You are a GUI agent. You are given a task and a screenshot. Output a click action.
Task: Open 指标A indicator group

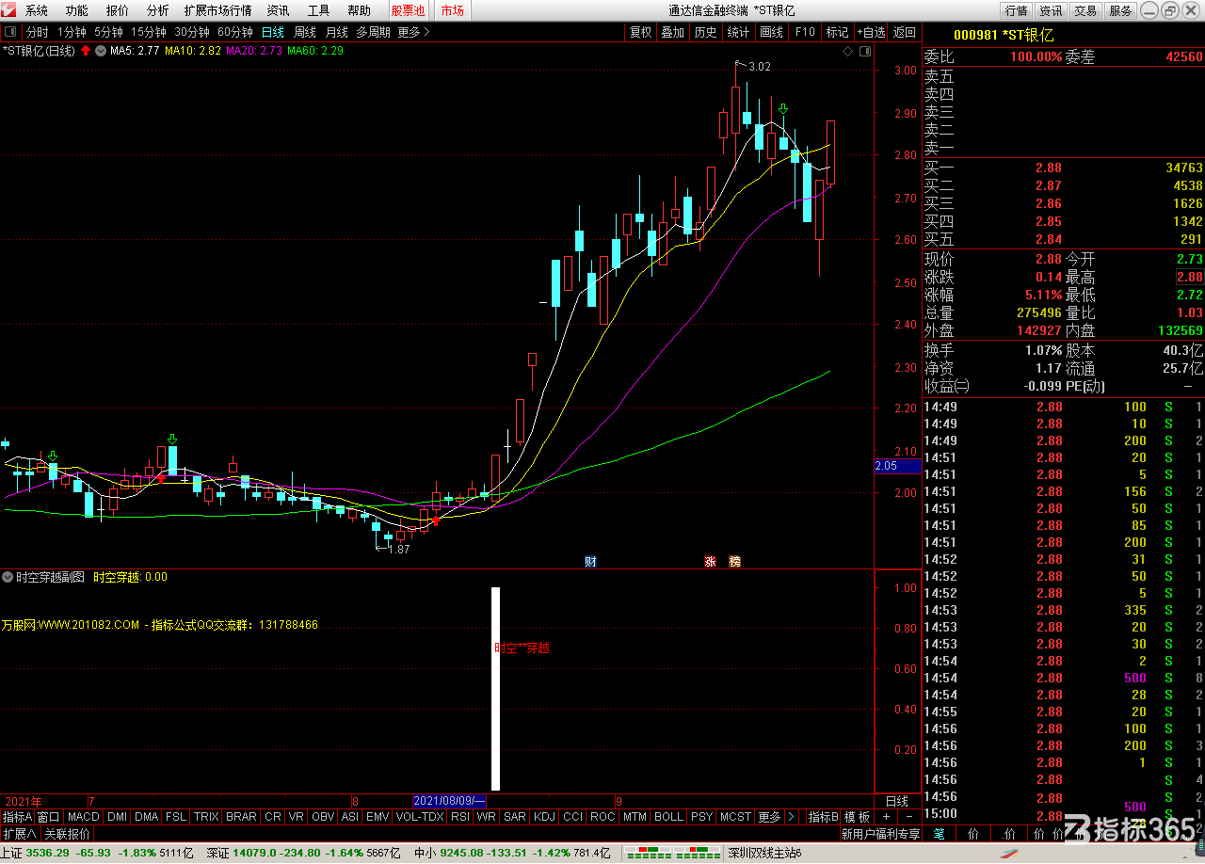click(x=17, y=817)
